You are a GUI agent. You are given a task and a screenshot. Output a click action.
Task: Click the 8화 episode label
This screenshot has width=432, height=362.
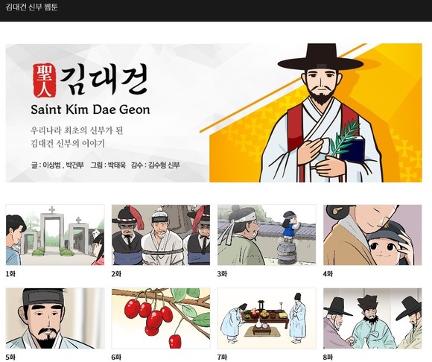pyautogui.click(x=328, y=358)
